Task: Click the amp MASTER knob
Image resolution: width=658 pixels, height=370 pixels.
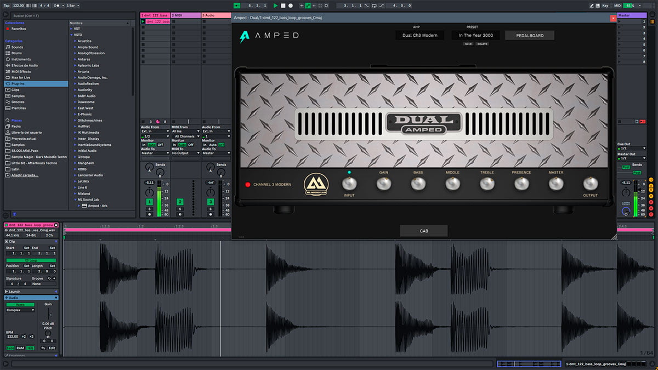Action: click(x=555, y=184)
